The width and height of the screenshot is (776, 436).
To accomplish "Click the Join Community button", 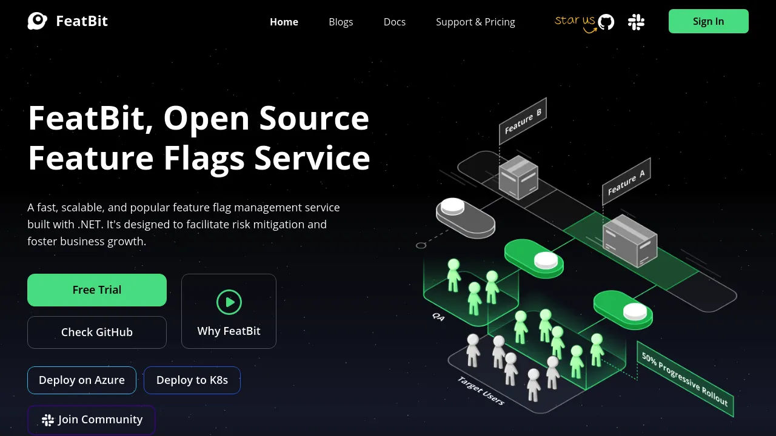I will tap(92, 420).
